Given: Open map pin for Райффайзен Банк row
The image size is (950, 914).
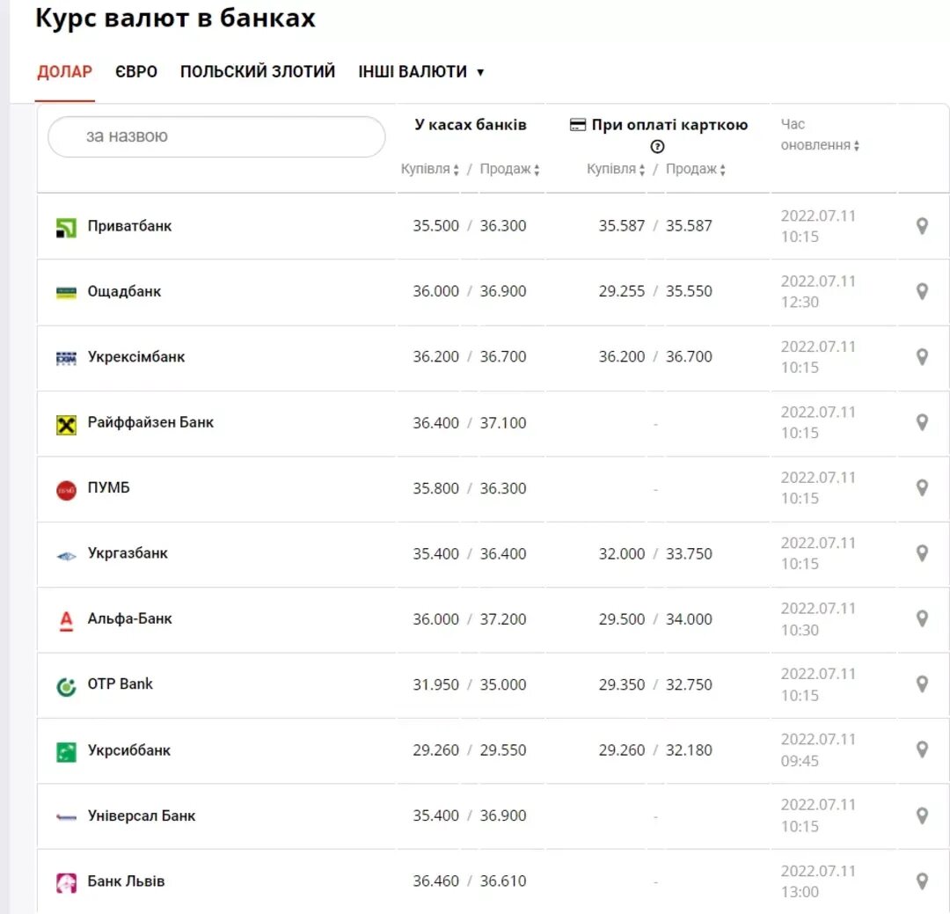Looking at the screenshot, I should (922, 422).
